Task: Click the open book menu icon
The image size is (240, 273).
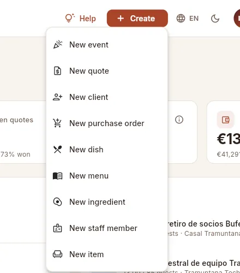Action: [58, 176]
